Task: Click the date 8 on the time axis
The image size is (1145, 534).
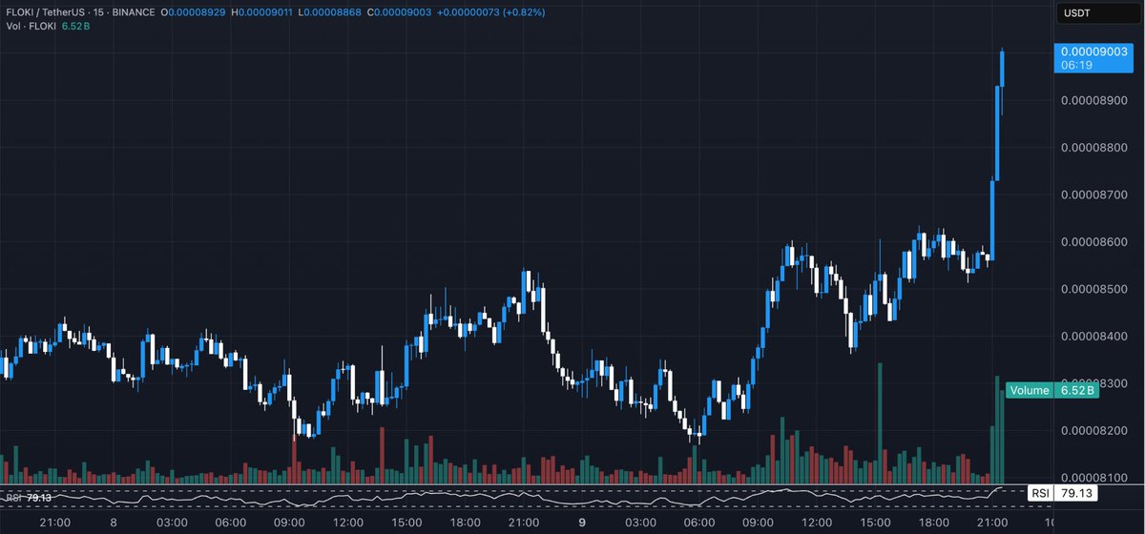Action: coord(114,523)
